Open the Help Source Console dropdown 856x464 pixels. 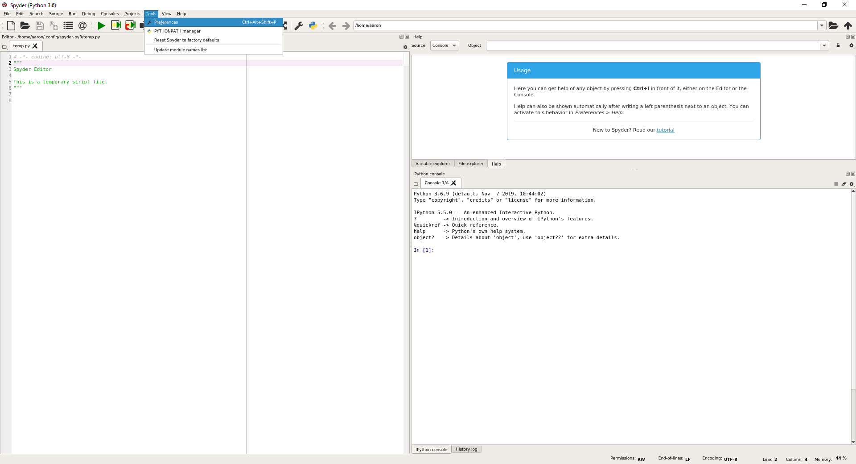click(444, 46)
